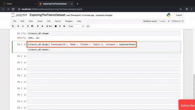Open the cell type Code dropdown
Screen dimensions: 195x110
(x=76, y=26)
